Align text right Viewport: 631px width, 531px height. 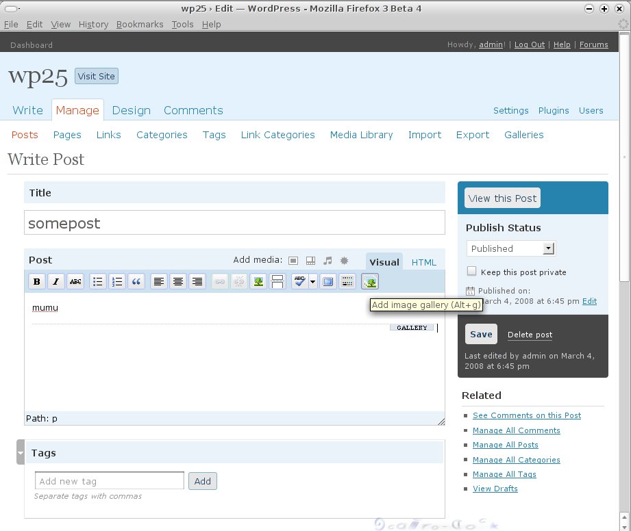click(197, 281)
